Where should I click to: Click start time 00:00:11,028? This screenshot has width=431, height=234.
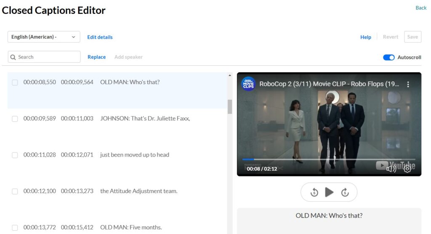click(x=40, y=154)
